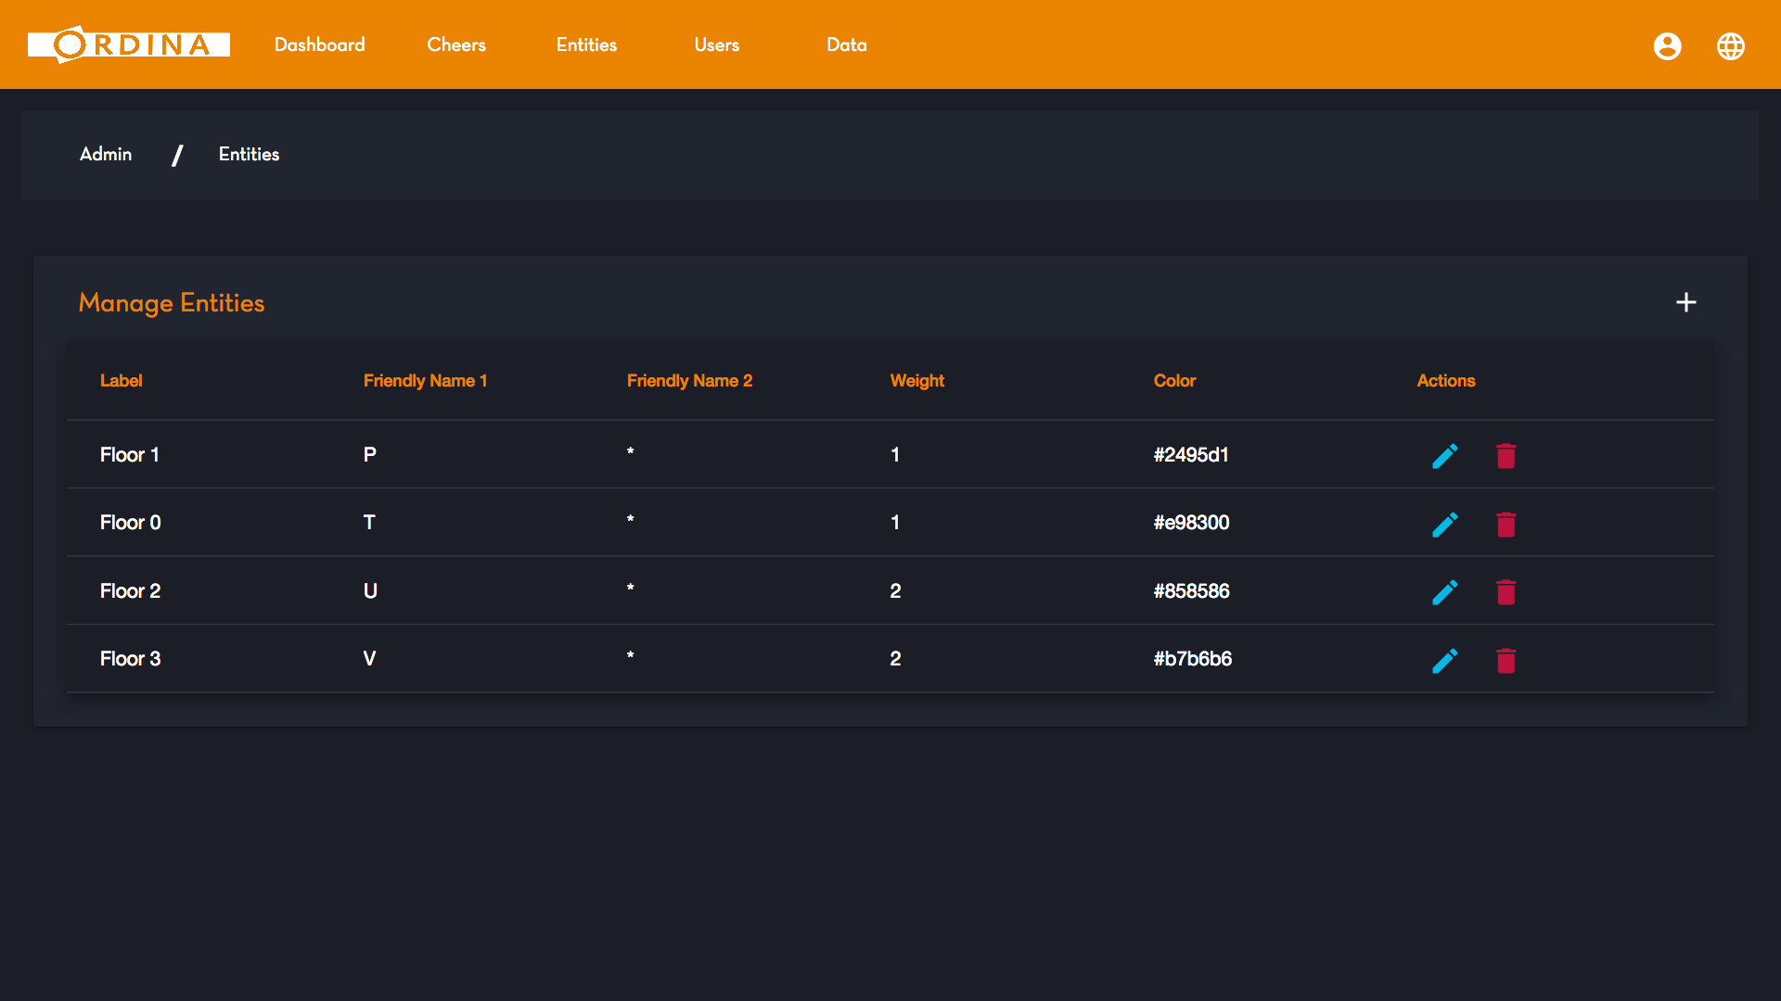The image size is (1781, 1001).
Task: Open the language globe icon
Action: pyautogui.click(x=1730, y=45)
